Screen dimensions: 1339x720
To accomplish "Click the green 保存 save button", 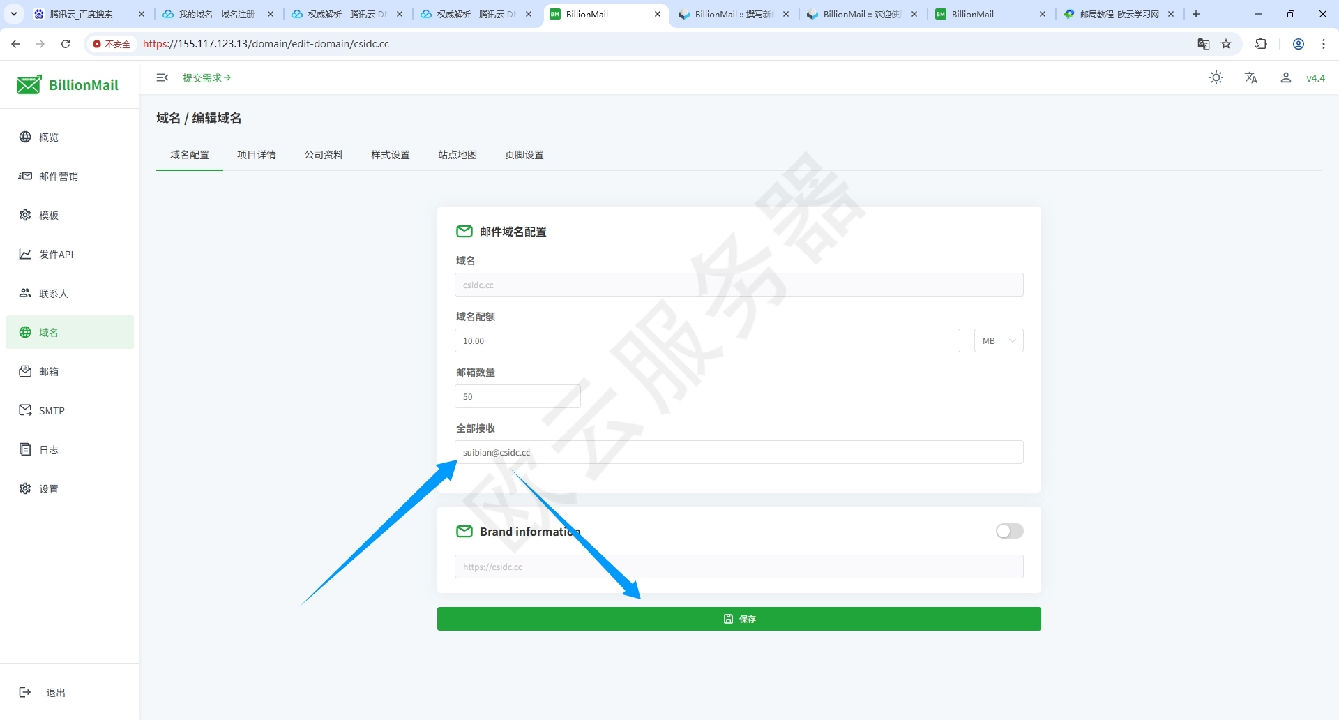I will tap(739, 619).
